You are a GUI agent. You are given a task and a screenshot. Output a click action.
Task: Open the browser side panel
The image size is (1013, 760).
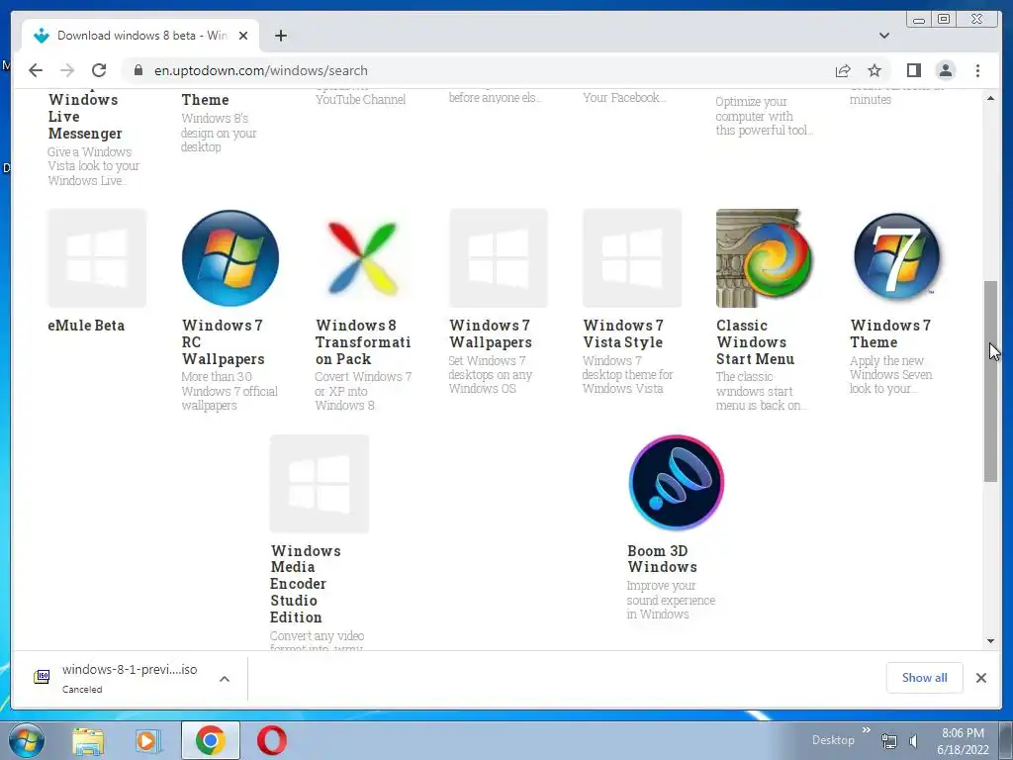click(913, 70)
